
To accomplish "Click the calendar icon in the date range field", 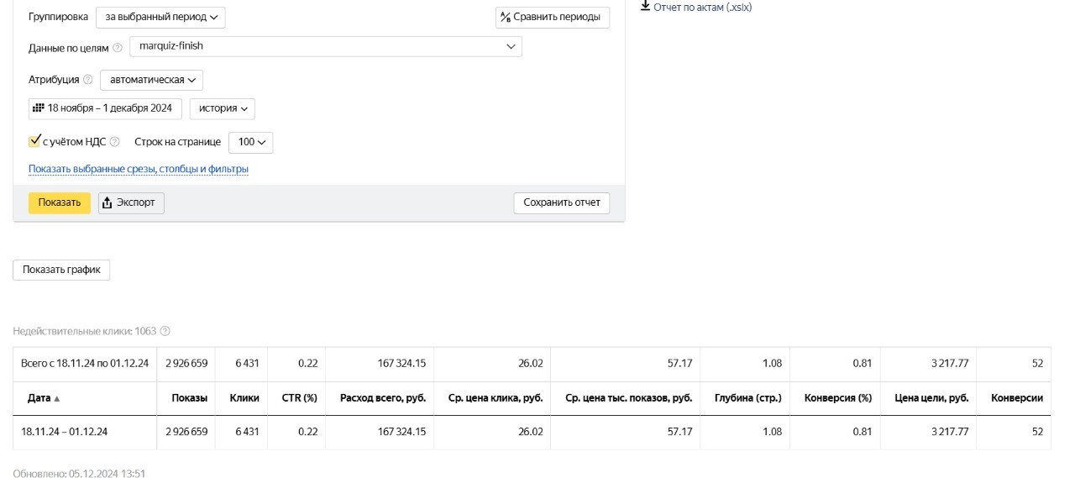I will pyautogui.click(x=38, y=108).
